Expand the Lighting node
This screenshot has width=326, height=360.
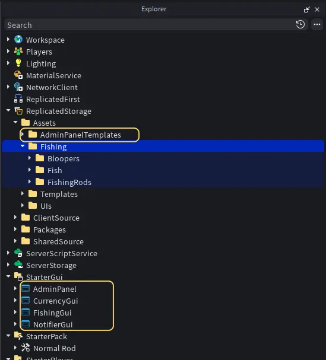(x=8, y=63)
